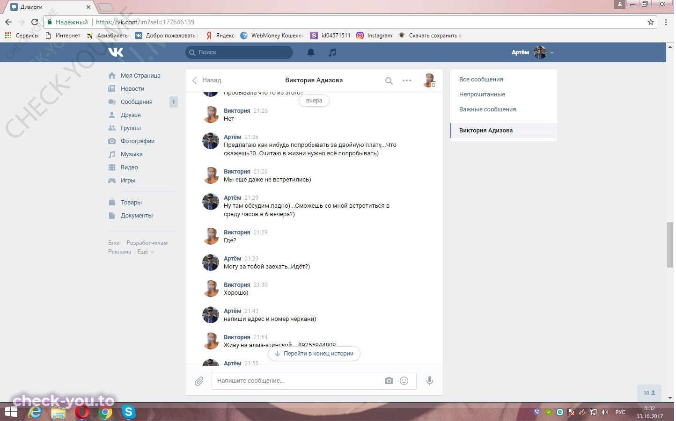Screen dimensions: 676x421
Task: Go to Моя Страница
Action: click(140, 76)
